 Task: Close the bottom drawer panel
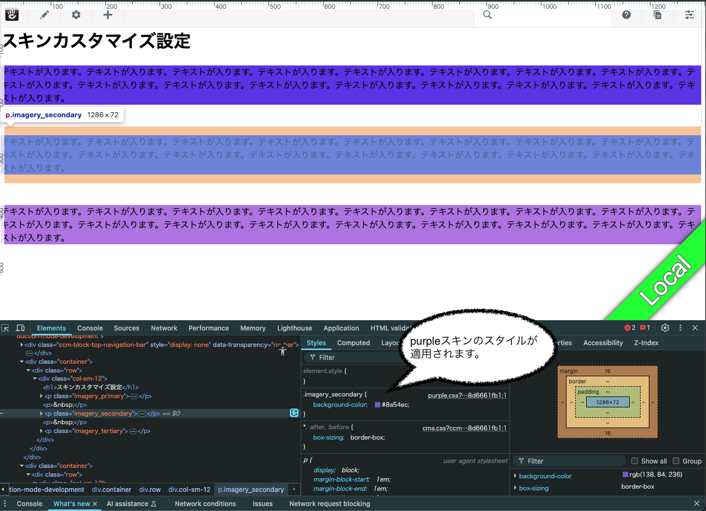click(x=696, y=503)
